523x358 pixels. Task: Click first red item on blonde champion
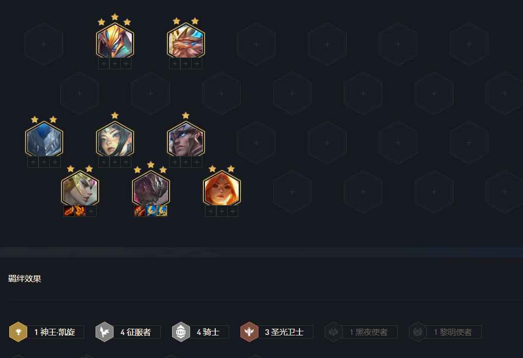pos(69,211)
